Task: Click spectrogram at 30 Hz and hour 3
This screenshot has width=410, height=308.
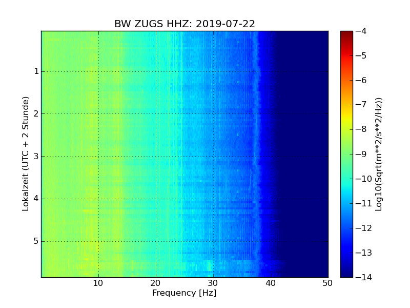Action: pos(214,157)
